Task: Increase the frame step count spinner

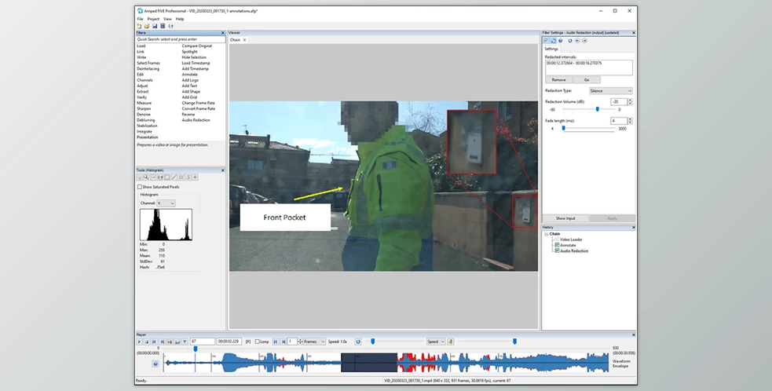Action: [x=300, y=340]
